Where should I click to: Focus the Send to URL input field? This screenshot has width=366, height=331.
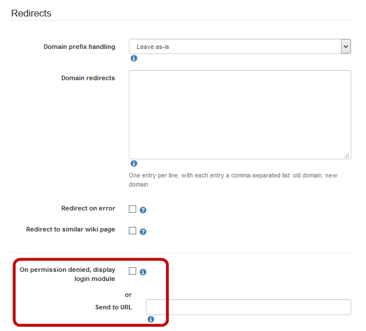click(x=248, y=307)
